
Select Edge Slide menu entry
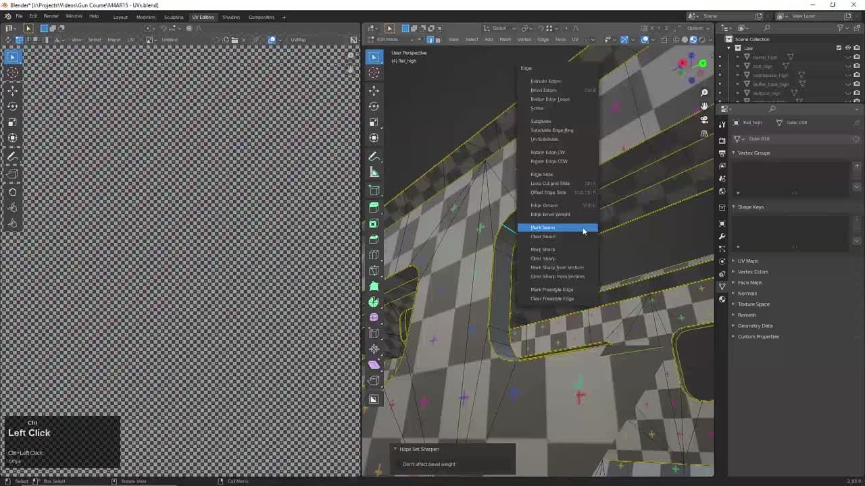(558, 174)
